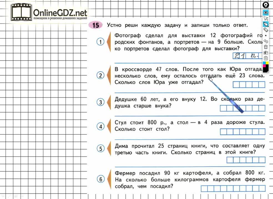Click the answer box for problem 2
This screenshot has width=273, height=199.
[x=249, y=85]
